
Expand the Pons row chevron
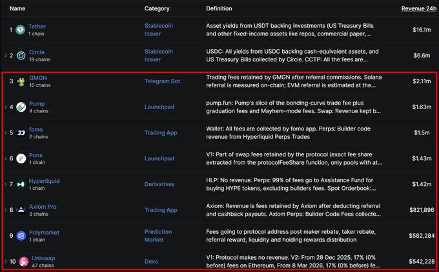click(x=5, y=158)
